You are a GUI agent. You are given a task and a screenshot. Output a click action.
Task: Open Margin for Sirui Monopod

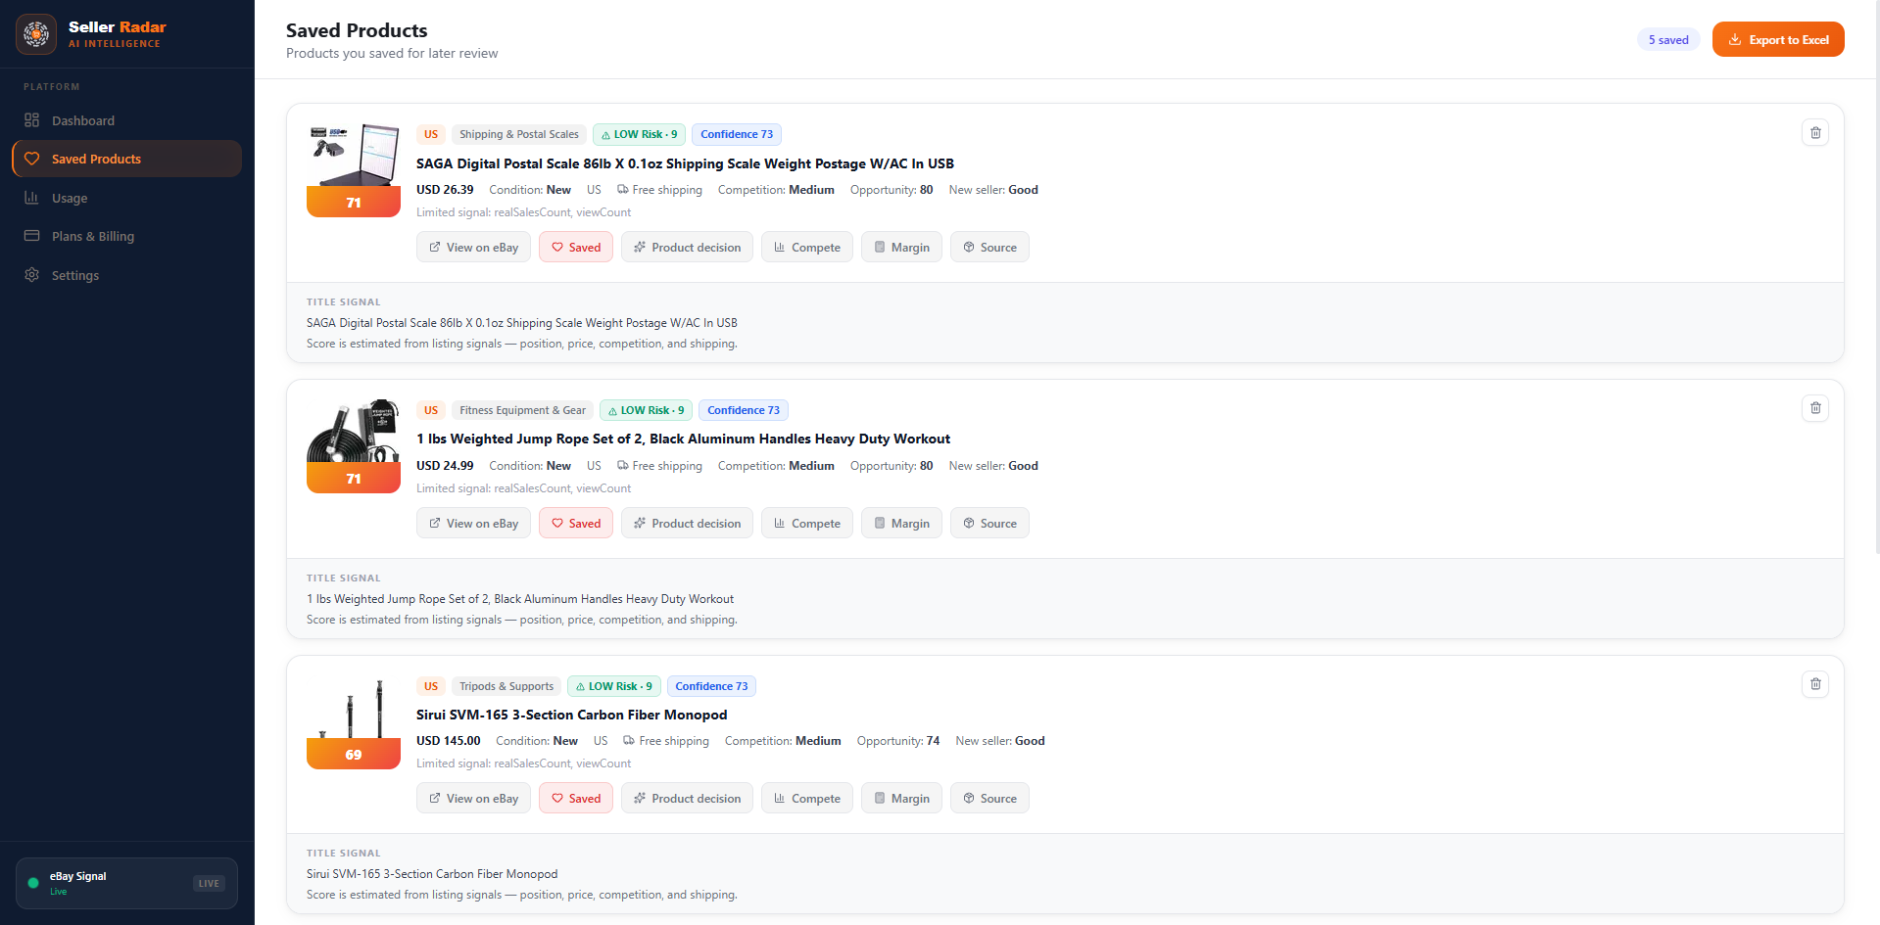[901, 799]
